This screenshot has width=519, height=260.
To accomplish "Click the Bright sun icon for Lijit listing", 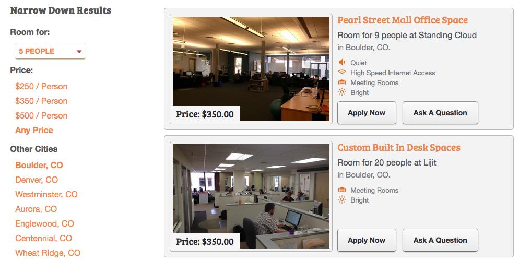I will [x=342, y=200].
